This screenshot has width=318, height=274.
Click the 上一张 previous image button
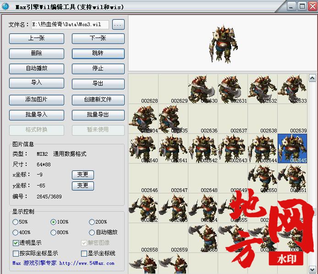(37, 38)
